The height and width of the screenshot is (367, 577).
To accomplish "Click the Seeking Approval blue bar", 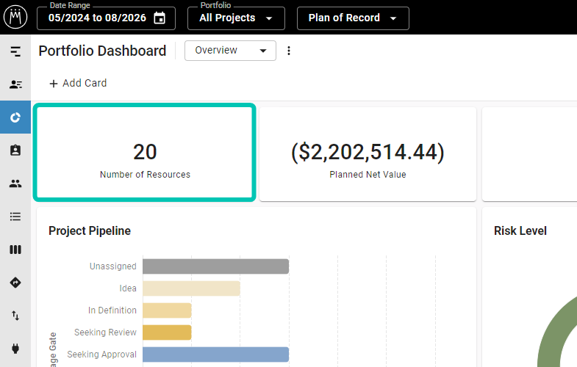I will 215,355.
